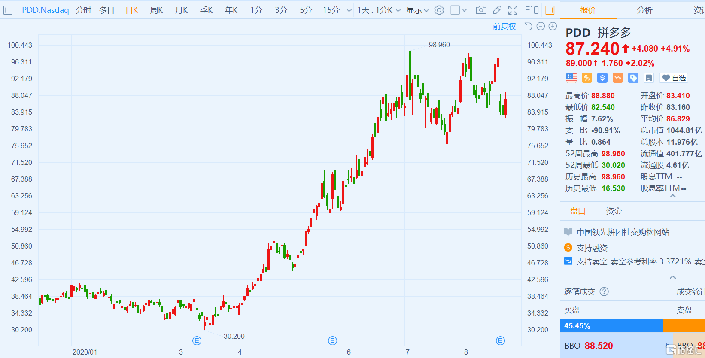
Task: Select 周K weekly candlestick view
Action: [157, 10]
